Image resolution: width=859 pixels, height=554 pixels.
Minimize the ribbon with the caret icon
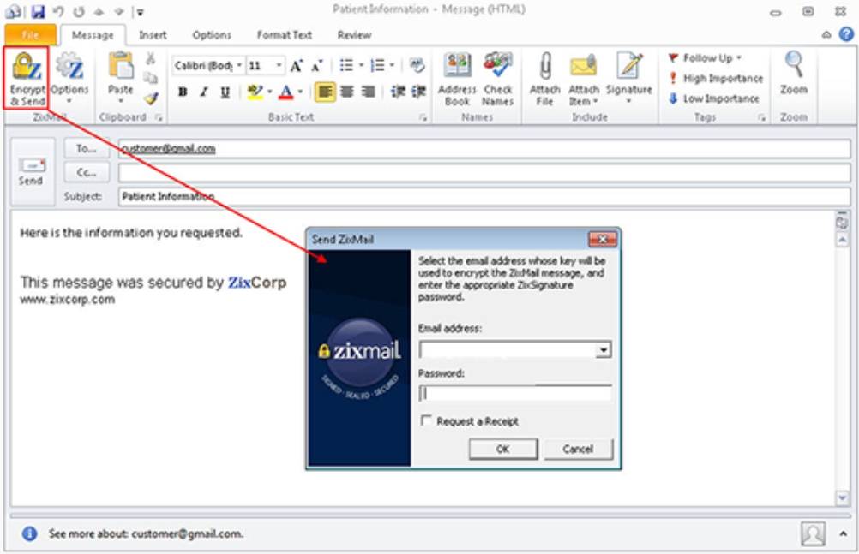point(826,34)
